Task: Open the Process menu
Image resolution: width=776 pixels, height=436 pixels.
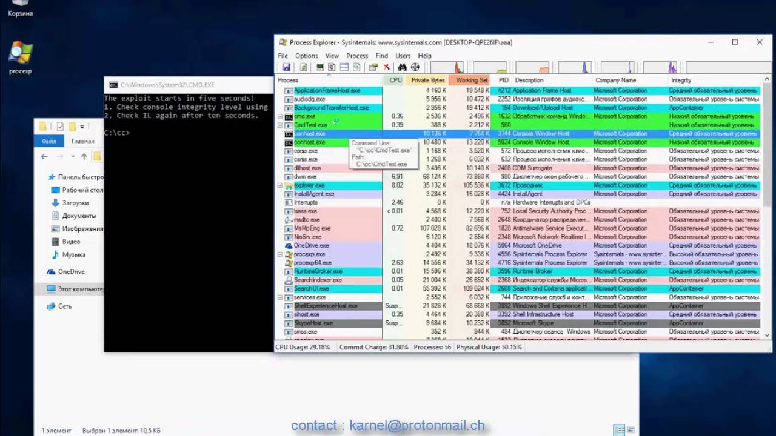Action: point(357,56)
